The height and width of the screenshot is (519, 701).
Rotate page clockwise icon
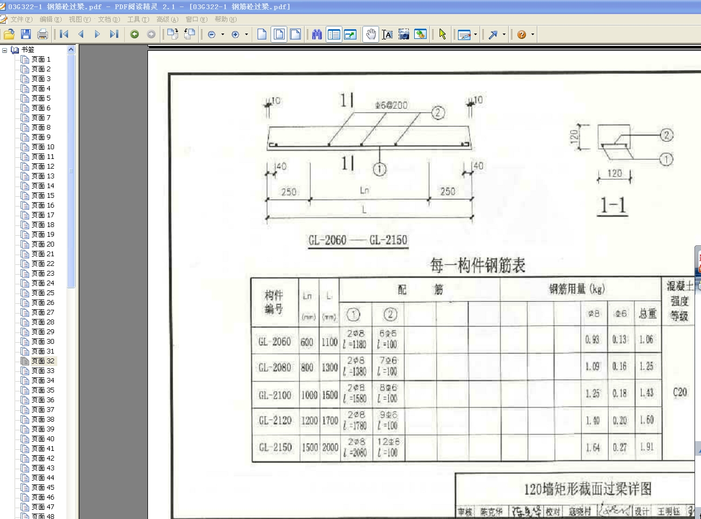[x=173, y=35]
